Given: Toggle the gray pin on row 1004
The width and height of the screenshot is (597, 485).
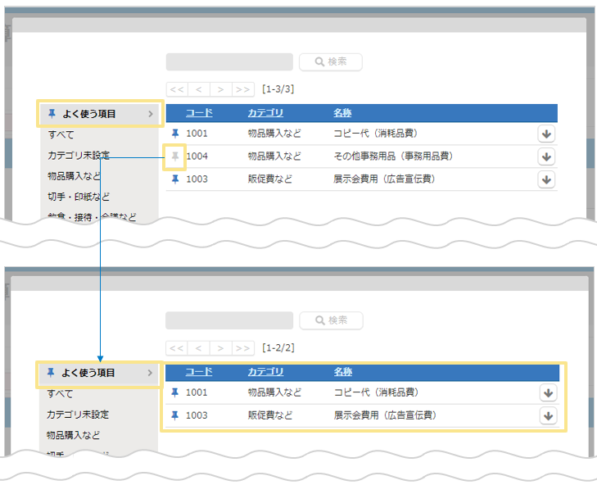Looking at the screenshot, I should tap(174, 156).
